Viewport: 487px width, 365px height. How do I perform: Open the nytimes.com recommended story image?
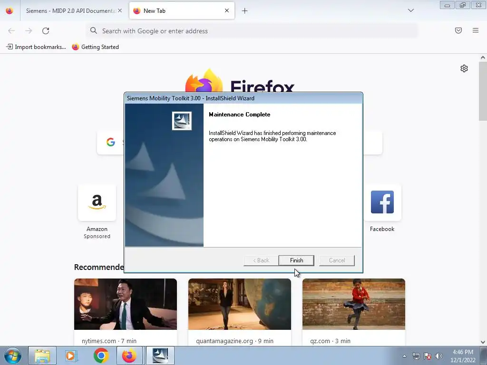point(126,304)
